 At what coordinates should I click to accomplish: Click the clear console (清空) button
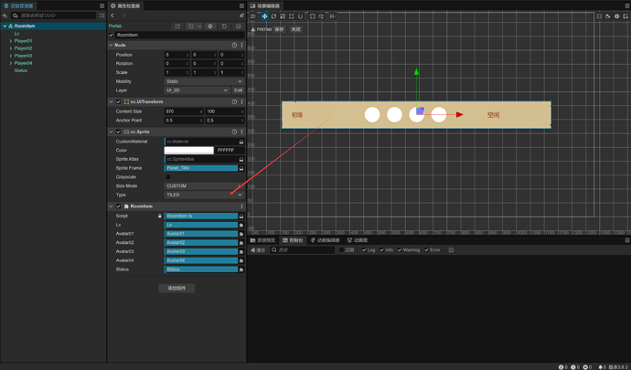(258, 249)
